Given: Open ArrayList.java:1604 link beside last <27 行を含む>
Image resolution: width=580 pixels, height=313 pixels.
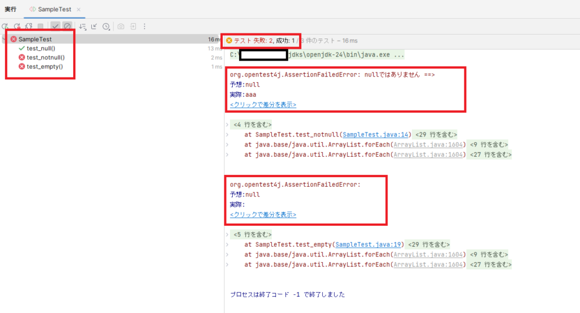Looking at the screenshot, I should [428, 264].
